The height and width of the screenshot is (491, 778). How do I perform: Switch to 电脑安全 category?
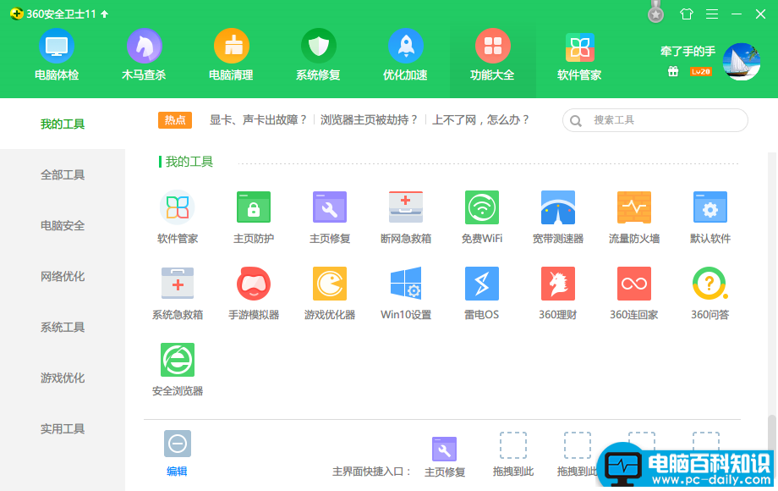click(x=63, y=225)
